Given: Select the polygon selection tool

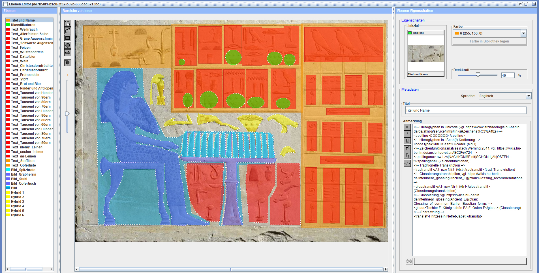Looking at the screenshot, I should pos(68,23).
